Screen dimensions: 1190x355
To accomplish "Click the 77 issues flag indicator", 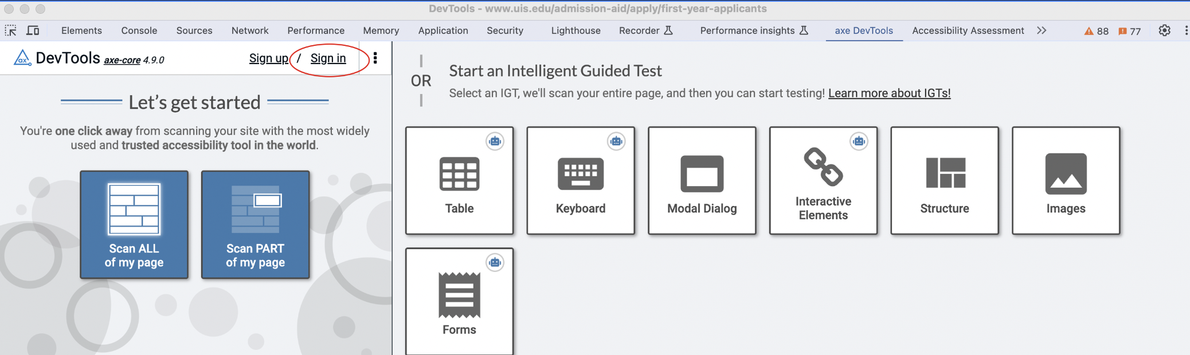I will click(x=1129, y=31).
